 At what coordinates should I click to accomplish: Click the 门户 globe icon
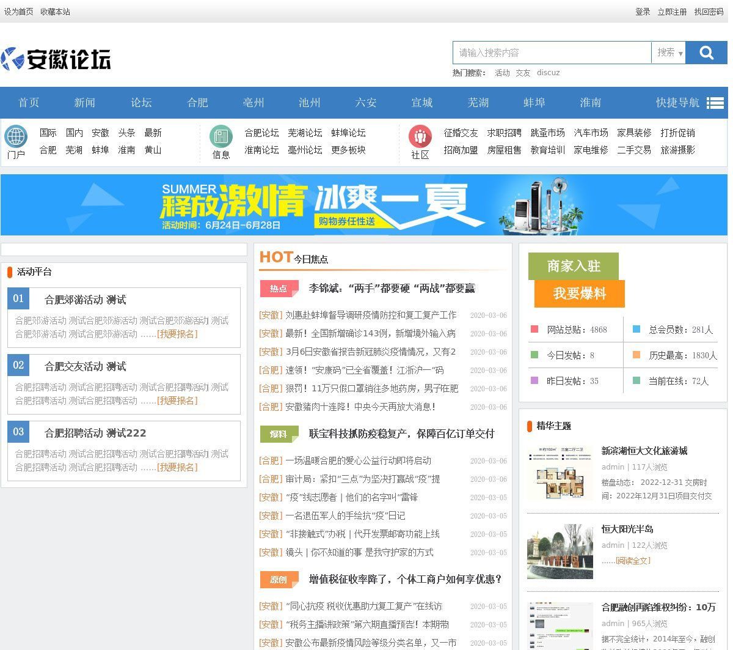16,136
